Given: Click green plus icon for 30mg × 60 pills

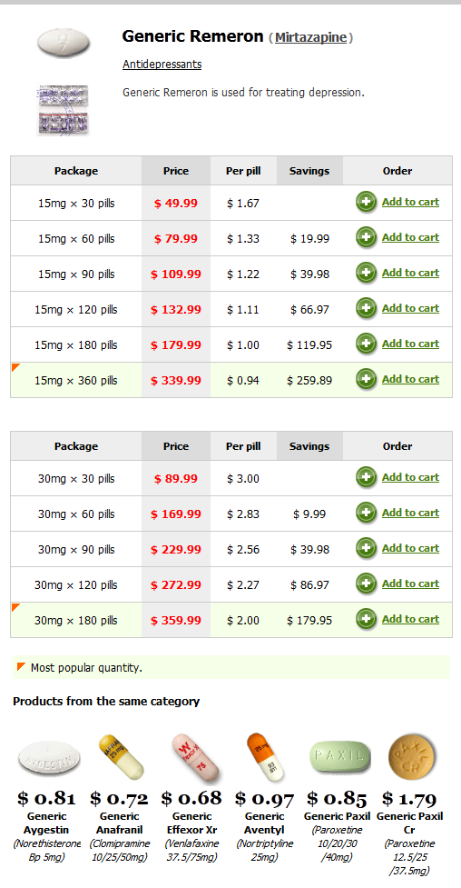Looking at the screenshot, I should pyautogui.click(x=366, y=513).
